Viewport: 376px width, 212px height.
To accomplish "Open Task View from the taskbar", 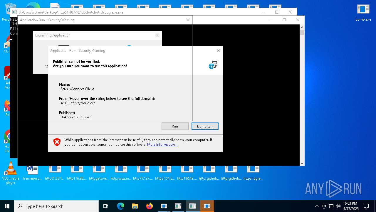I will click(x=106, y=206).
